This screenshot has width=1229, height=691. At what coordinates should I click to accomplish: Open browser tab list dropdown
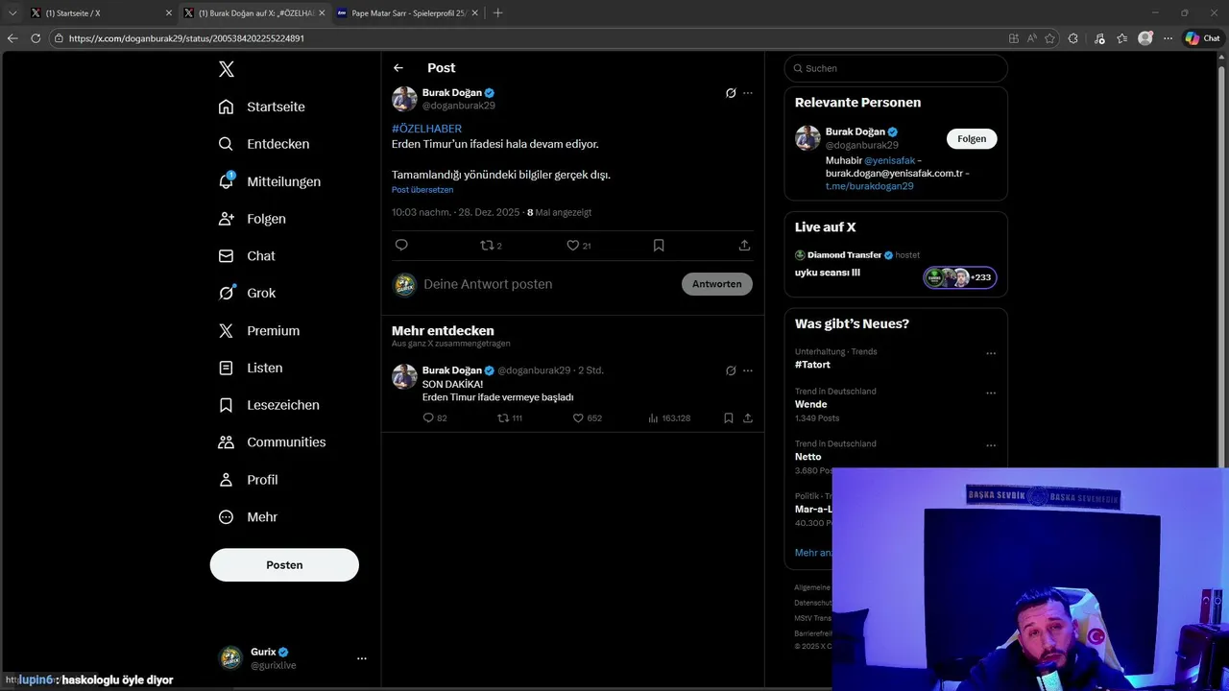coord(12,13)
